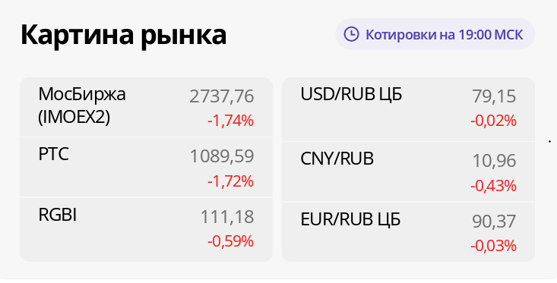This screenshot has width=557, height=283.
Task: Click the -0,59% RGBI change
Action: tap(230, 242)
